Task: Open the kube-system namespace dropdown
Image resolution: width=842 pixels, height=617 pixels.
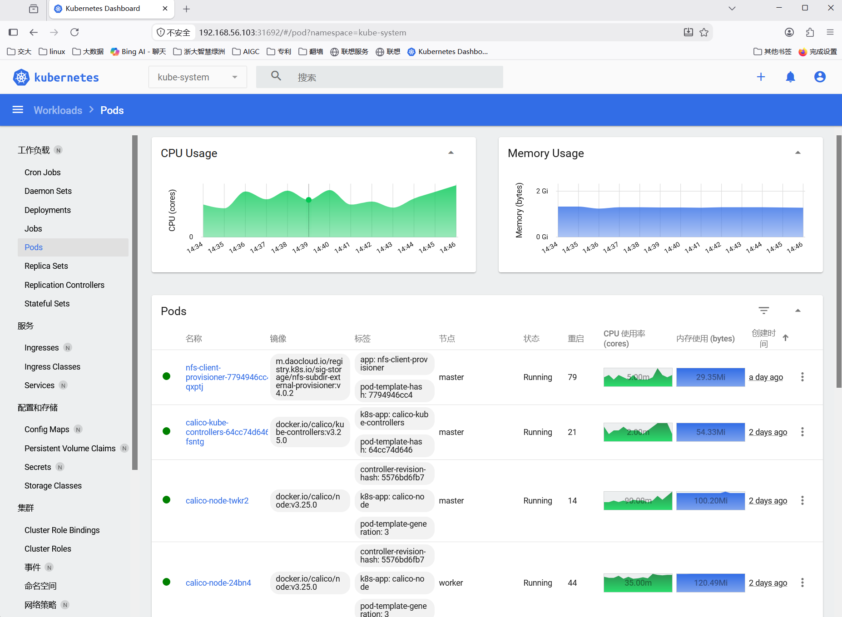Action: pos(198,77)
